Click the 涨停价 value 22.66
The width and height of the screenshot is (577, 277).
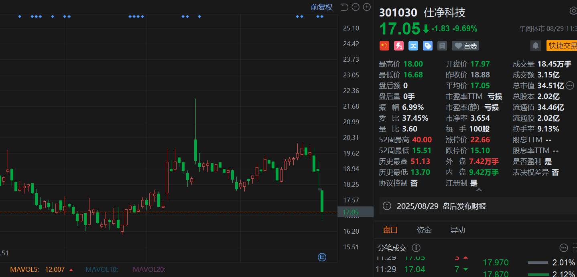click(x=480, y=140)
